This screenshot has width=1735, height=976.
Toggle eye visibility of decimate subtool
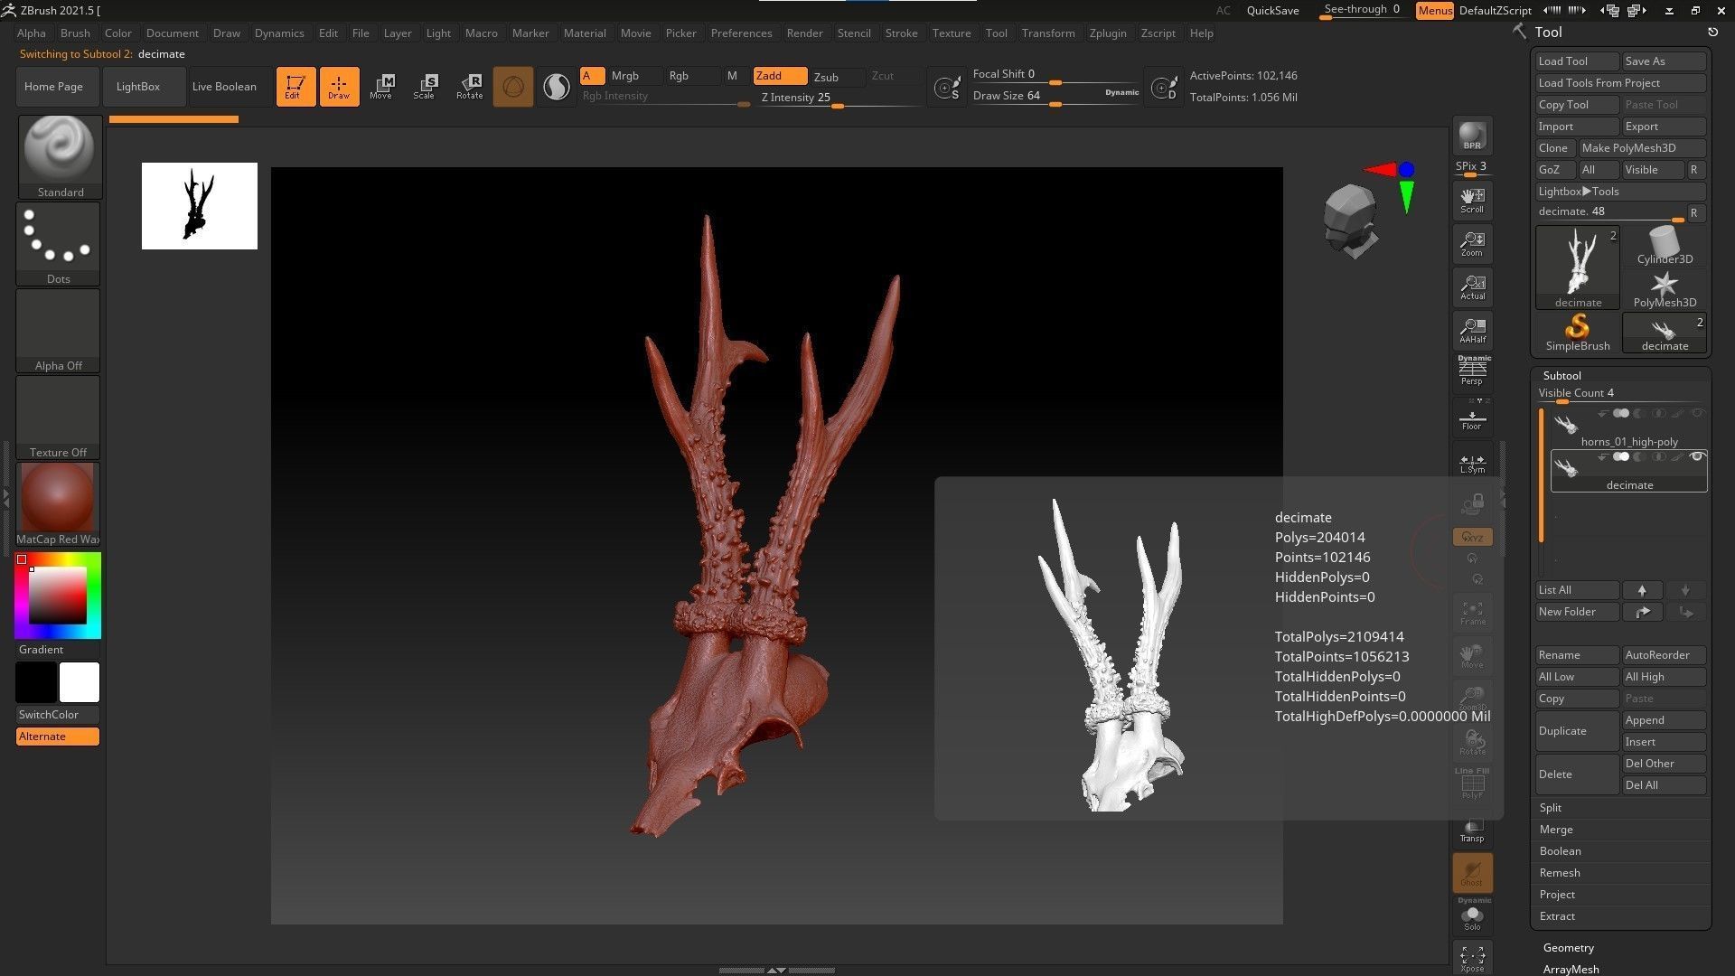coord(1696,457)
